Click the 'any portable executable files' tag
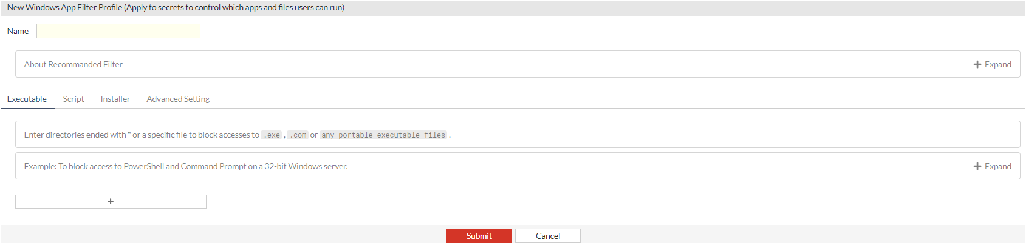This screenshot has width=1026, height=251. (x=383, y=135)
